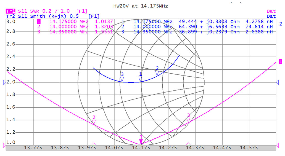
Task: Click the 2.6 SWR axis label
Action: [x=11, y=44]
